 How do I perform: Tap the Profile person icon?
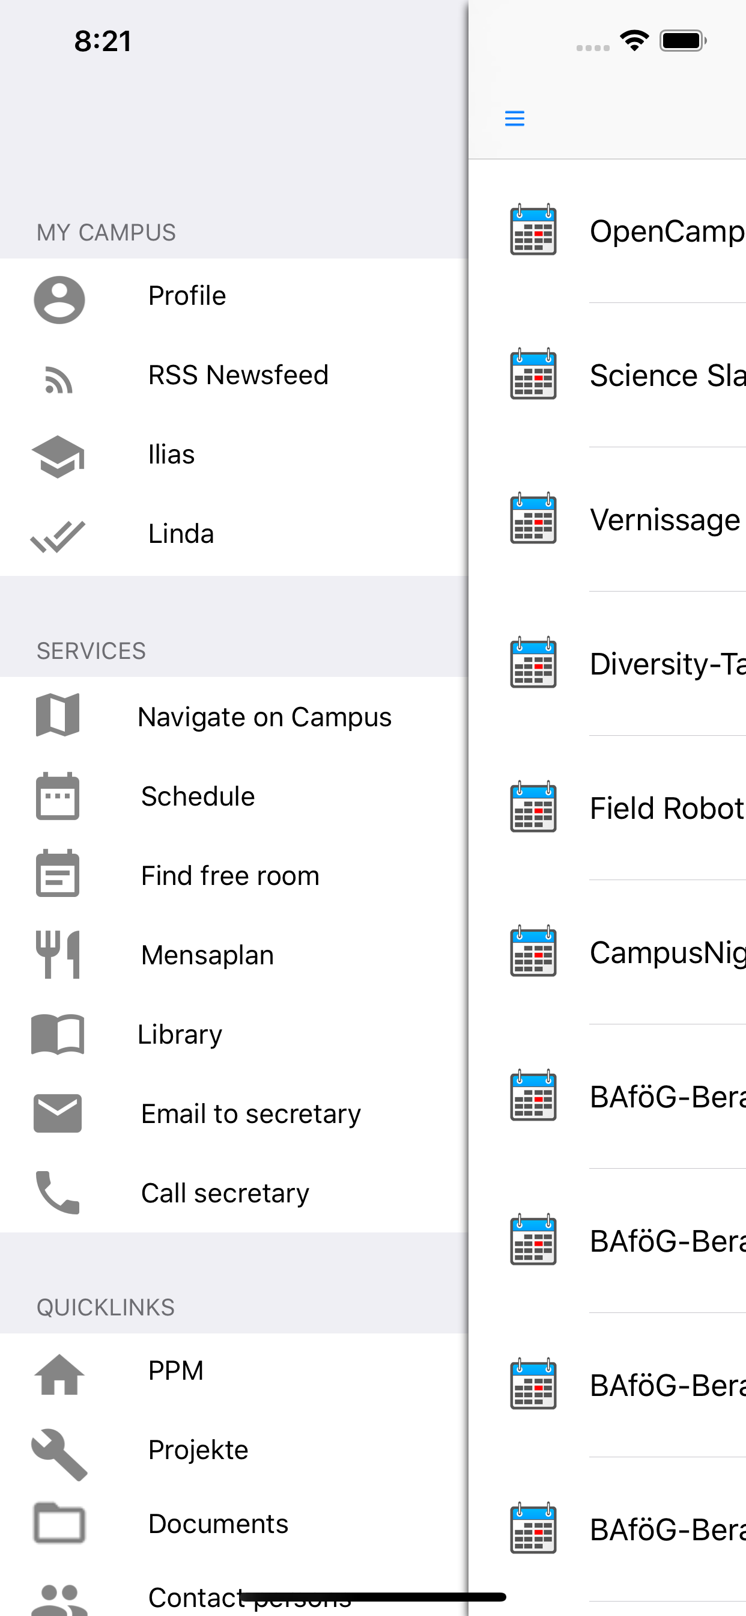tap(59, 299)
